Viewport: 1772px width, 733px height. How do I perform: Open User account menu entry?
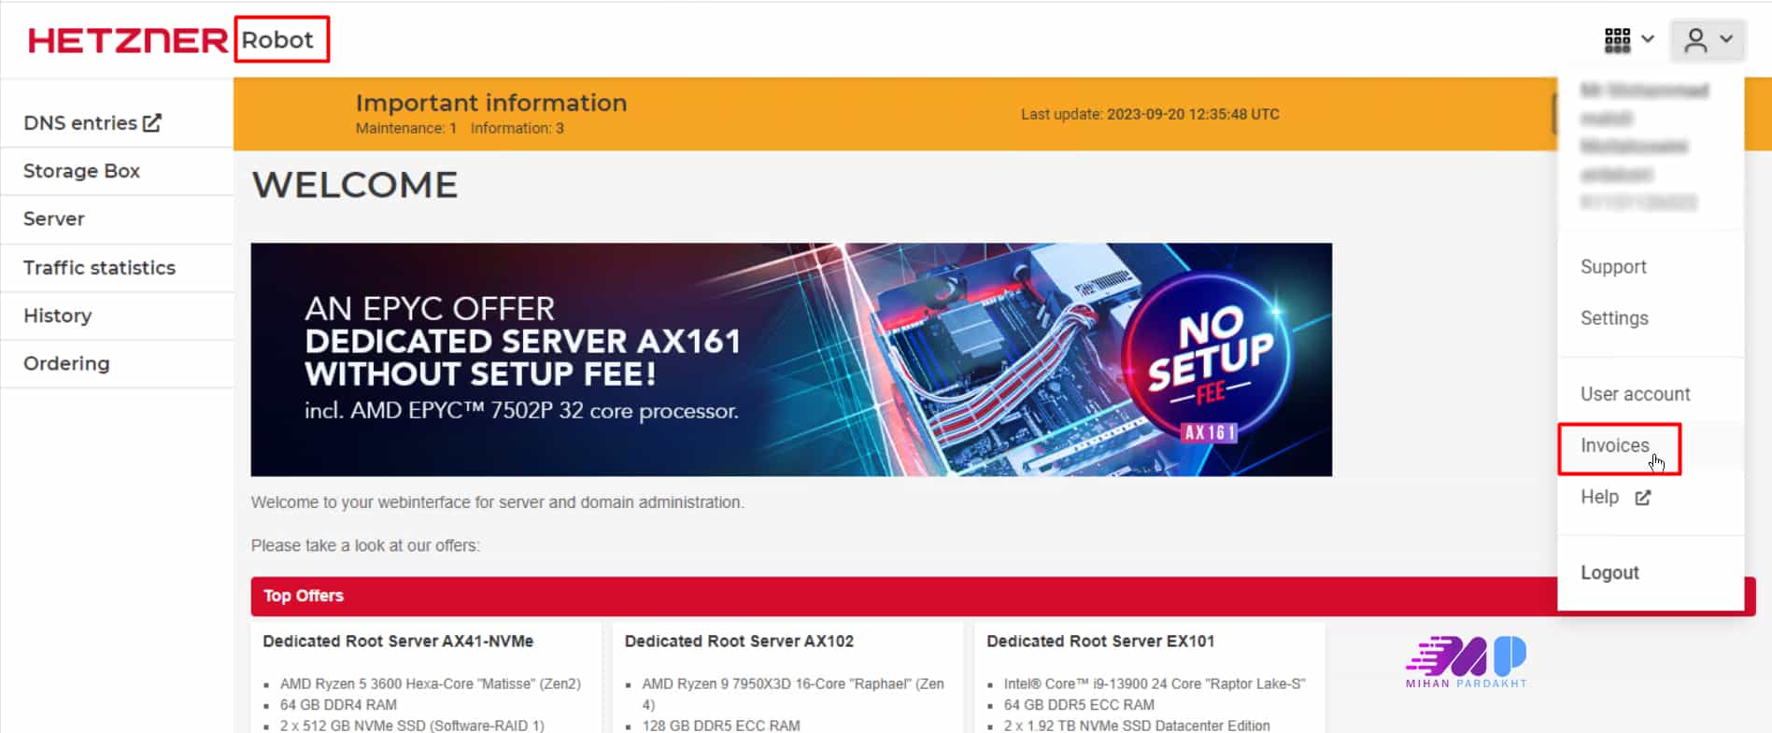click(1635, 394)
